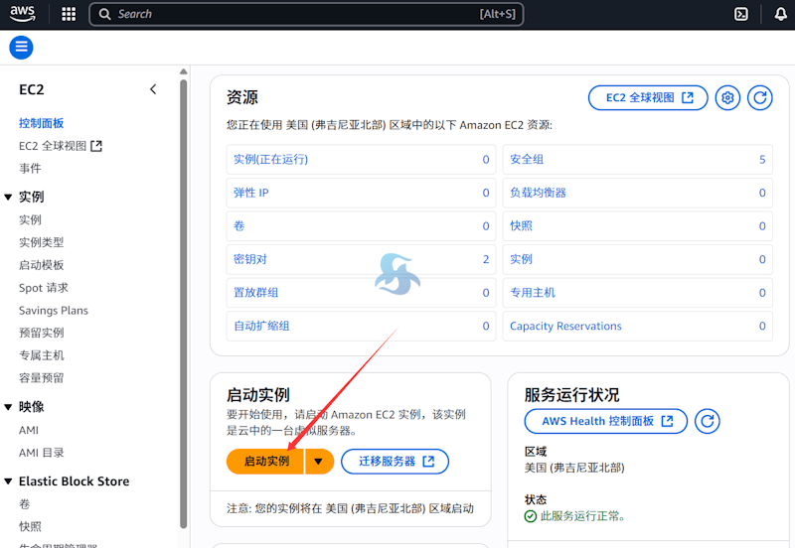
Task: Click the AWS logo home icon
Action: [x=24, y=14]
